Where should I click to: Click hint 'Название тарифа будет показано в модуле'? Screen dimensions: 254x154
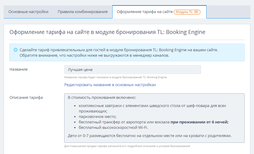click(x=116, y=77)
